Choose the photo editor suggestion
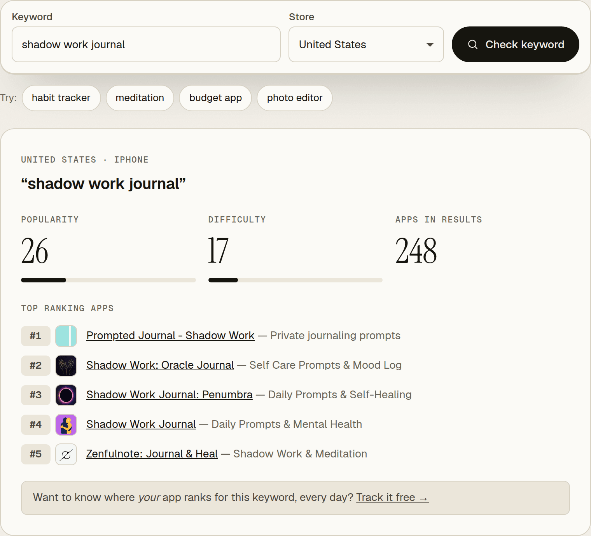The image size is (591, 536). click(295, 98)
